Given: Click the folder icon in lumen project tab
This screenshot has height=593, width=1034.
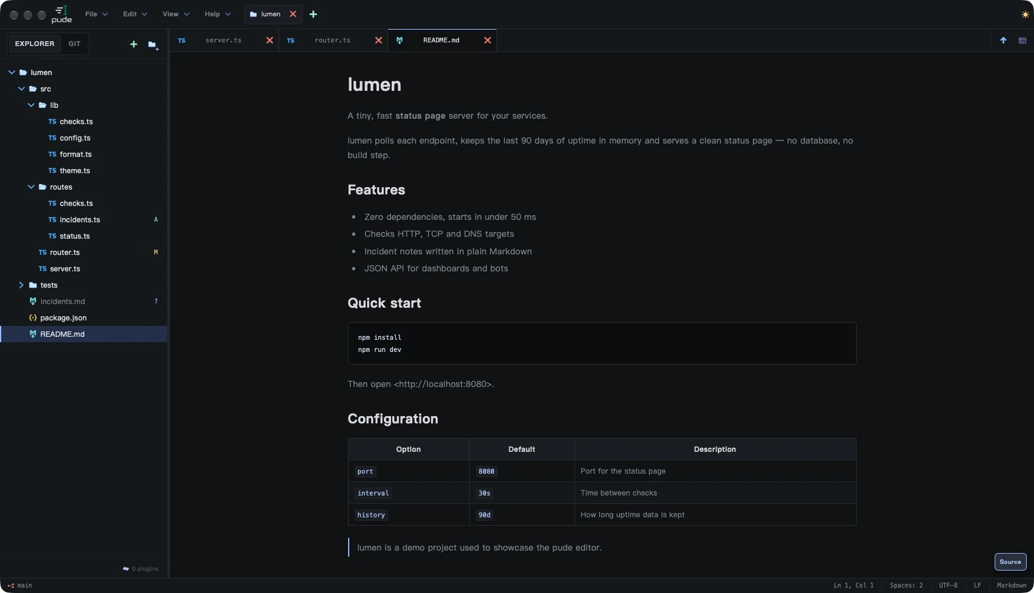Looking at the screenshot, I should point(253,14).
